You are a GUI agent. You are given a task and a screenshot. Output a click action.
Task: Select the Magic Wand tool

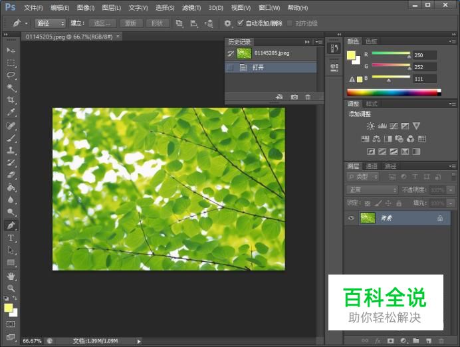(11, 87)
